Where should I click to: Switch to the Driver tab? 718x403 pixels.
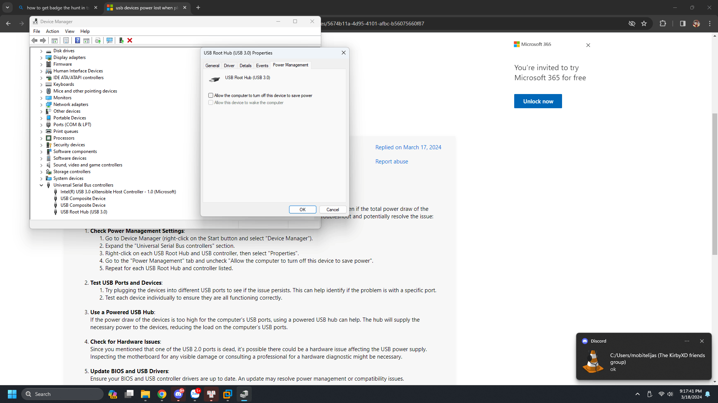(x=229, y=66)
